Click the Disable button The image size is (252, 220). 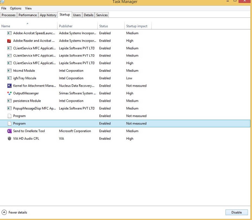click(x=236, y=212)
